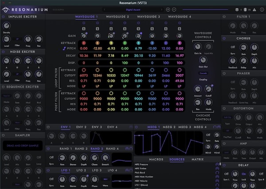
Task: Toggle power on resonator with decay 8.49
Action: point(125,23)
